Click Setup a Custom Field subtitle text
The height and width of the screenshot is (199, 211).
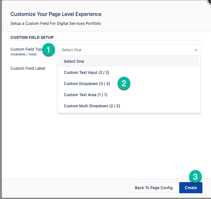pyautogui.click(x=56, y=24)
